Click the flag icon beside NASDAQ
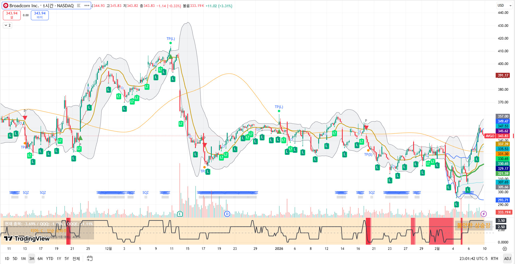The height and width of the screenshot is (264, 515). click(x=79, y=5)
